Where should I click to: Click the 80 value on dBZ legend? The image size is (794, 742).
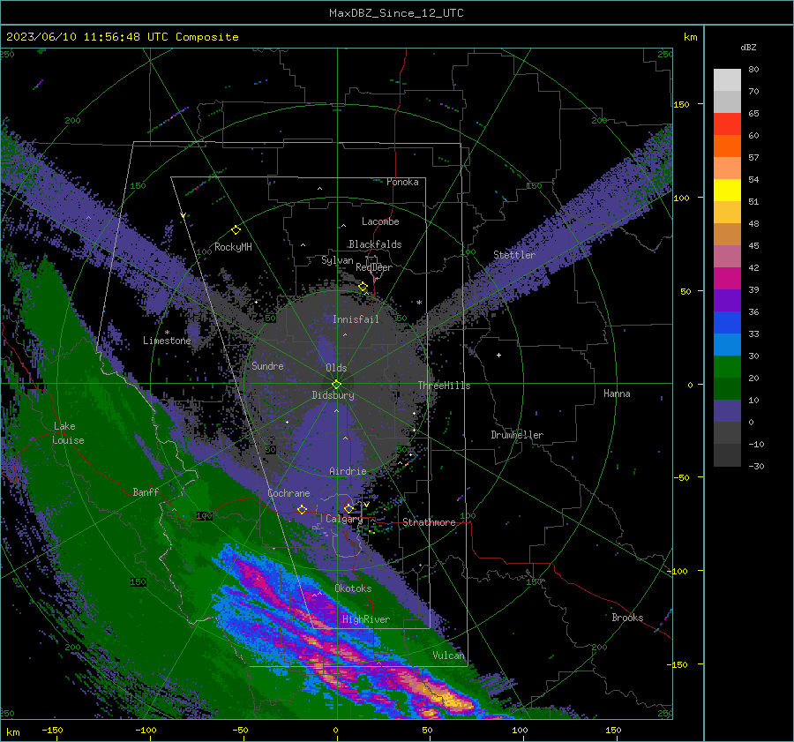pyautogui.click(x=753, y=70)
